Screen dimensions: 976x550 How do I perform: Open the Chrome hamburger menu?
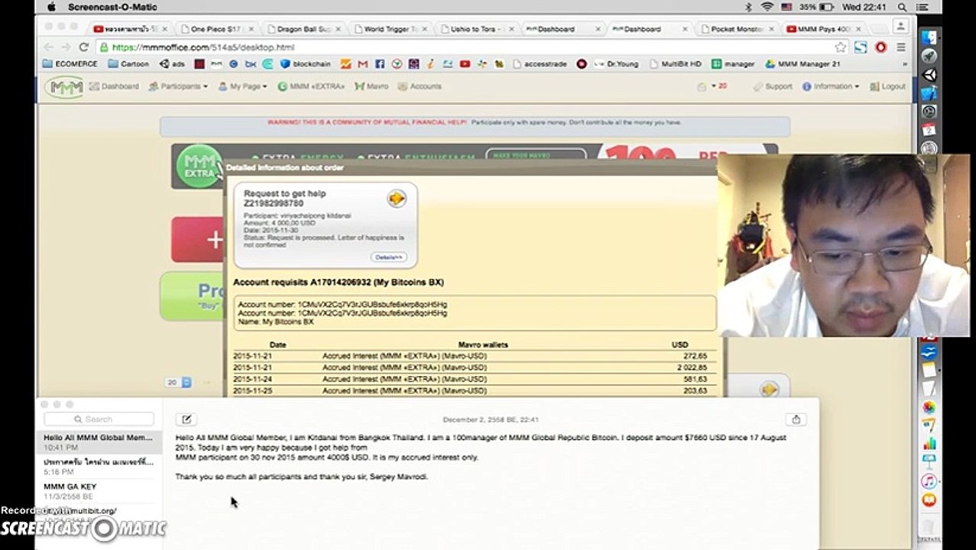(901, 47)
